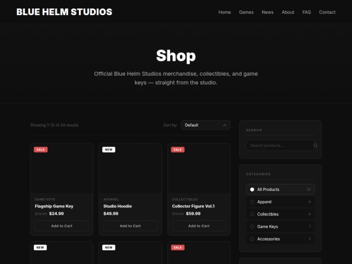Add Collector Figure Vol.1 to cart
Image resolution: width=352 pixels, height=264 pixels.
[199, 226]
